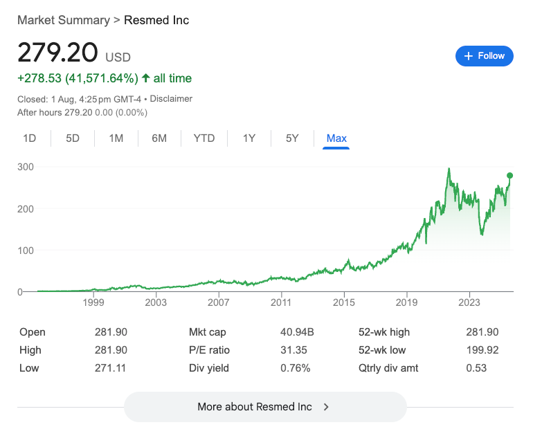542x436 pixels.
Task: Click the 52-wk low value 199.92
Action: tap(482, 350)
